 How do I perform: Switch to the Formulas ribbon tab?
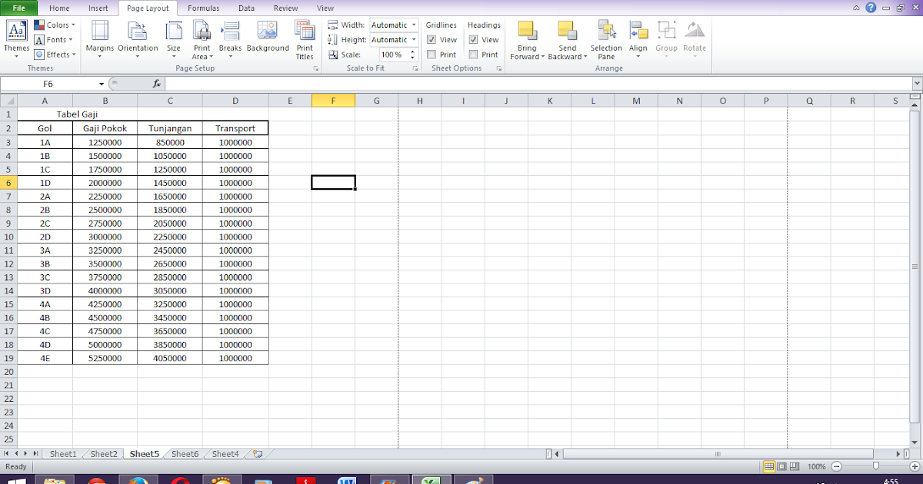pyautogui.click(x=203, y=8)
